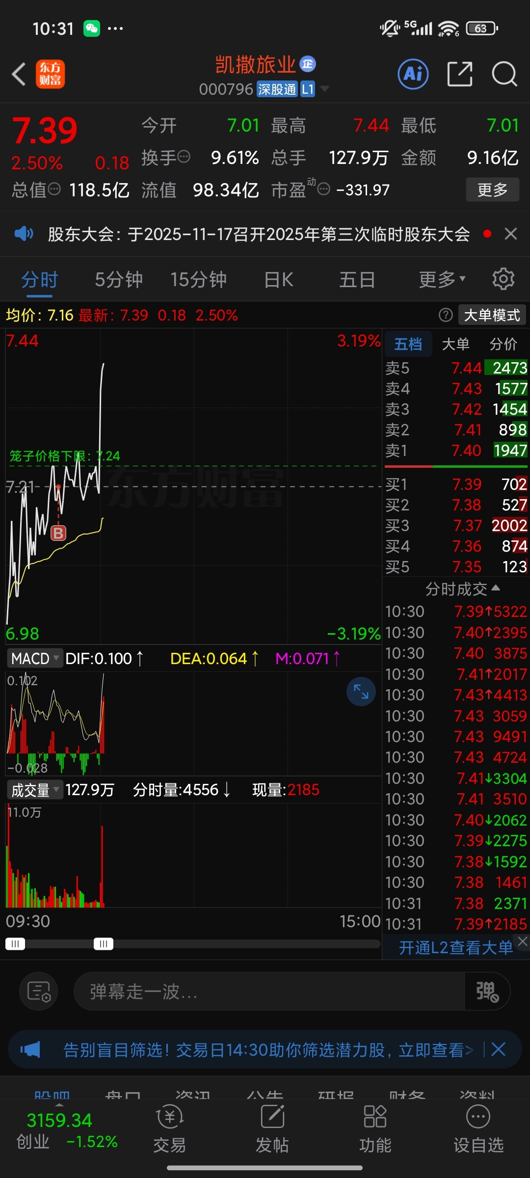530x1178 pixels.
Task: Tap the share export icon
Action: [x=460, y=75]
